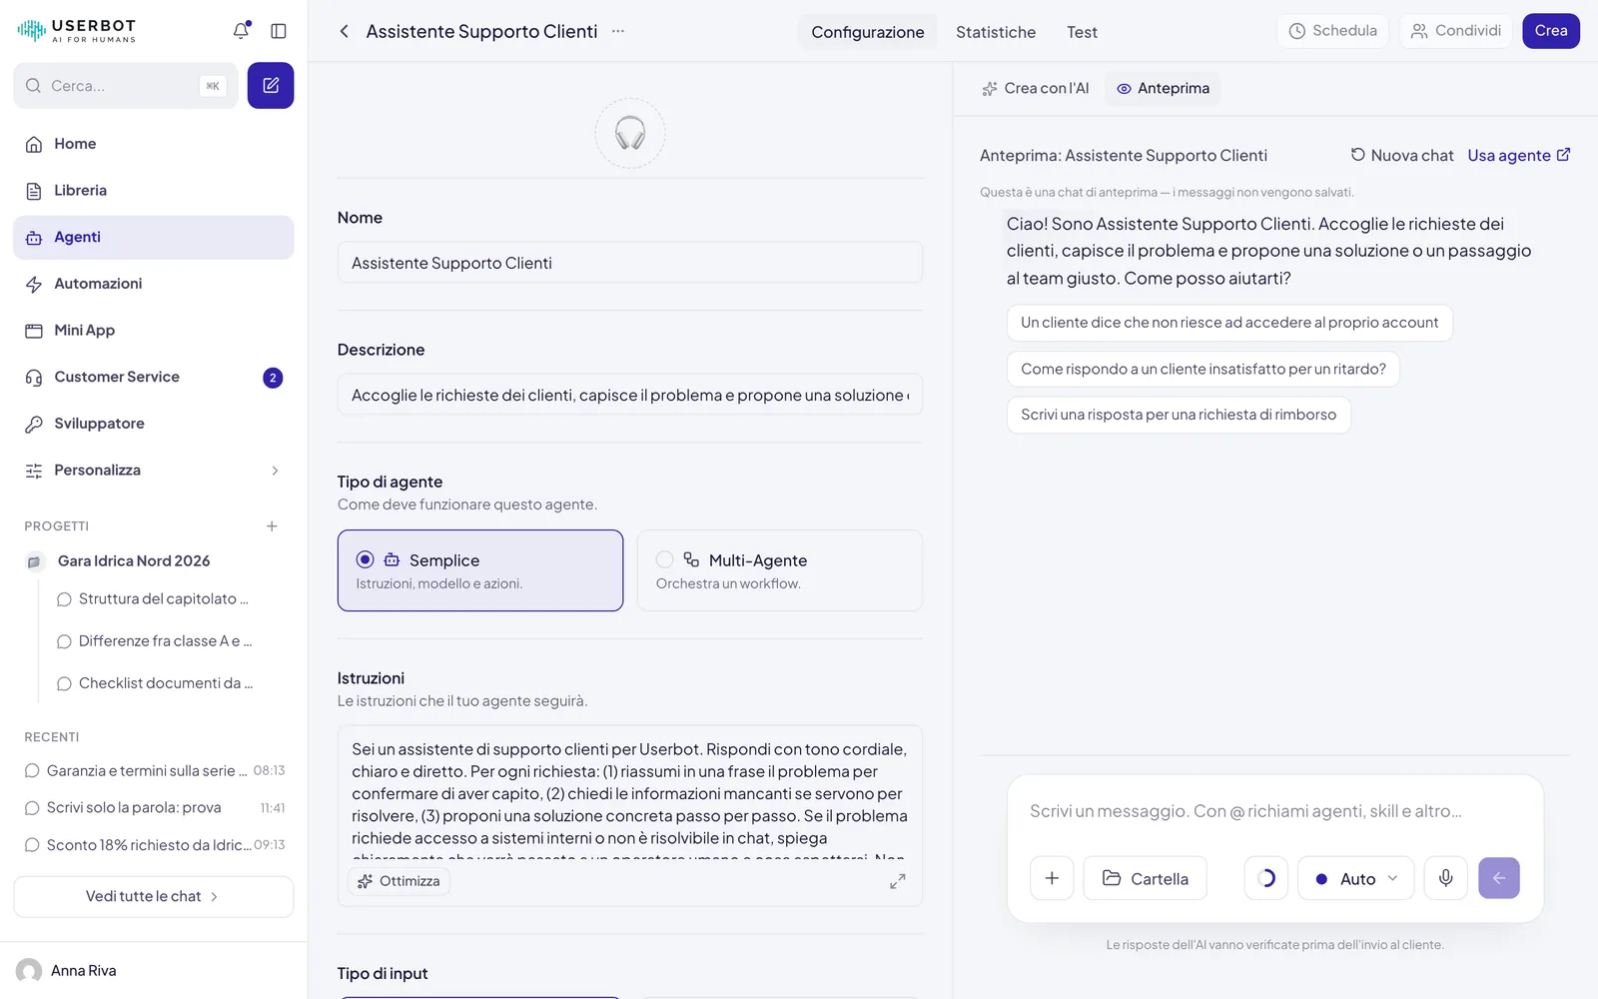The width and height of the screenshot is (1598, 999).
Task: Click the Ottimizza instructions button
Action: pyautogui.click(x=399, y=881)
